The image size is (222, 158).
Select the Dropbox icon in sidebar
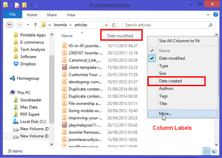pyautogui.click(x=15, y=64)
